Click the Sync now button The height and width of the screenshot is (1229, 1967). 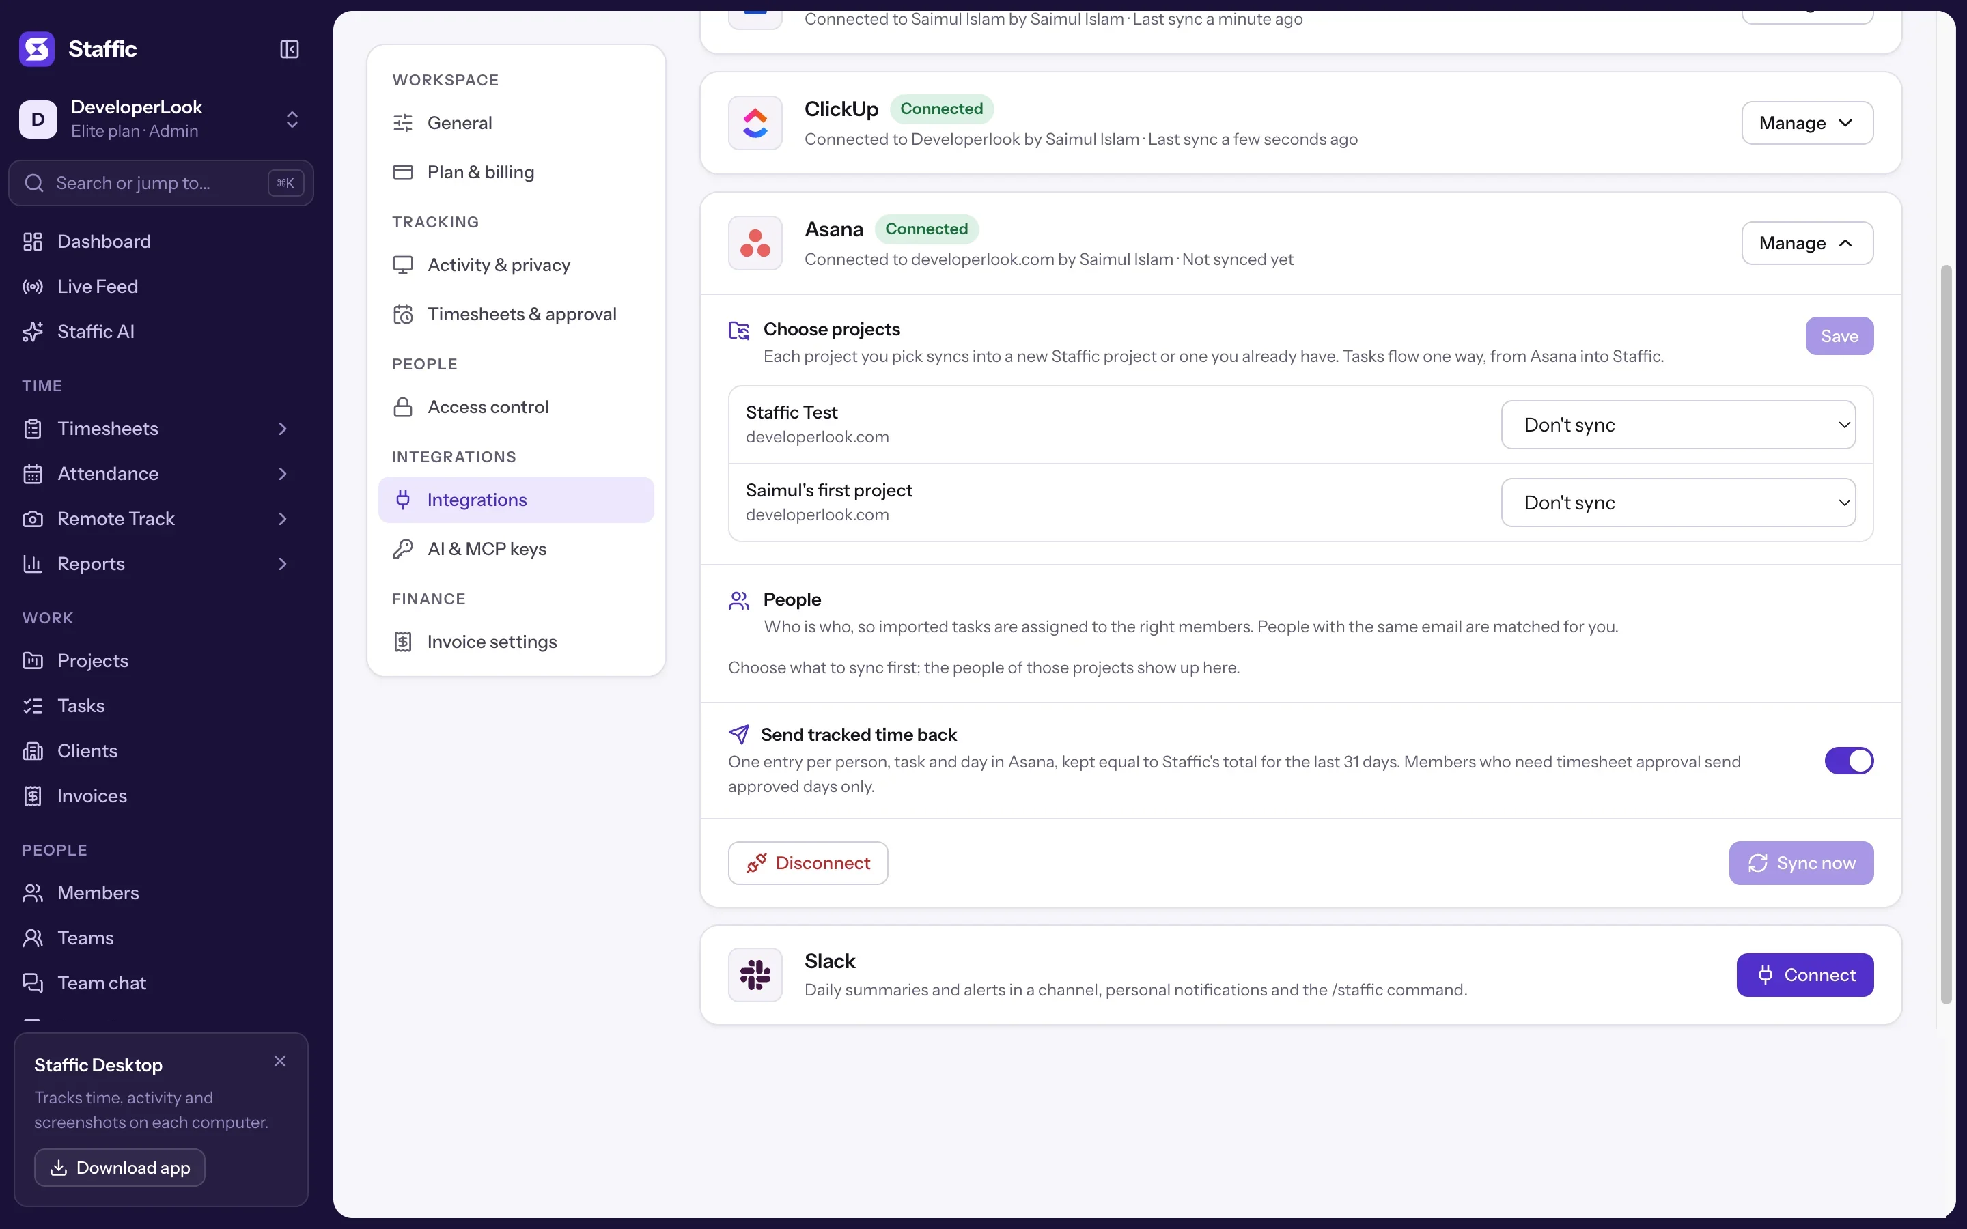tap(1801, 863)
